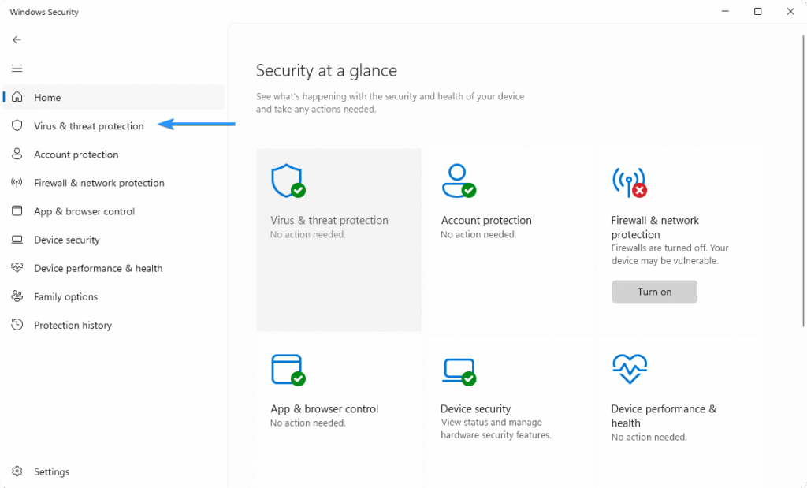Click 'View status and manage hardware security features' text
Image resolution: width=807 pixels, height=488 pixels.
pos(496,428)
